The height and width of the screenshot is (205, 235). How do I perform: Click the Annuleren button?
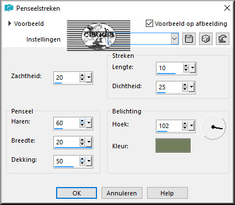pyautogui.click(x=122, y=193)
